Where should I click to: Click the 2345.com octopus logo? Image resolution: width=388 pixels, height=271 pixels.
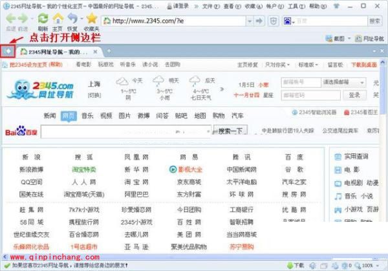[41, 89]
